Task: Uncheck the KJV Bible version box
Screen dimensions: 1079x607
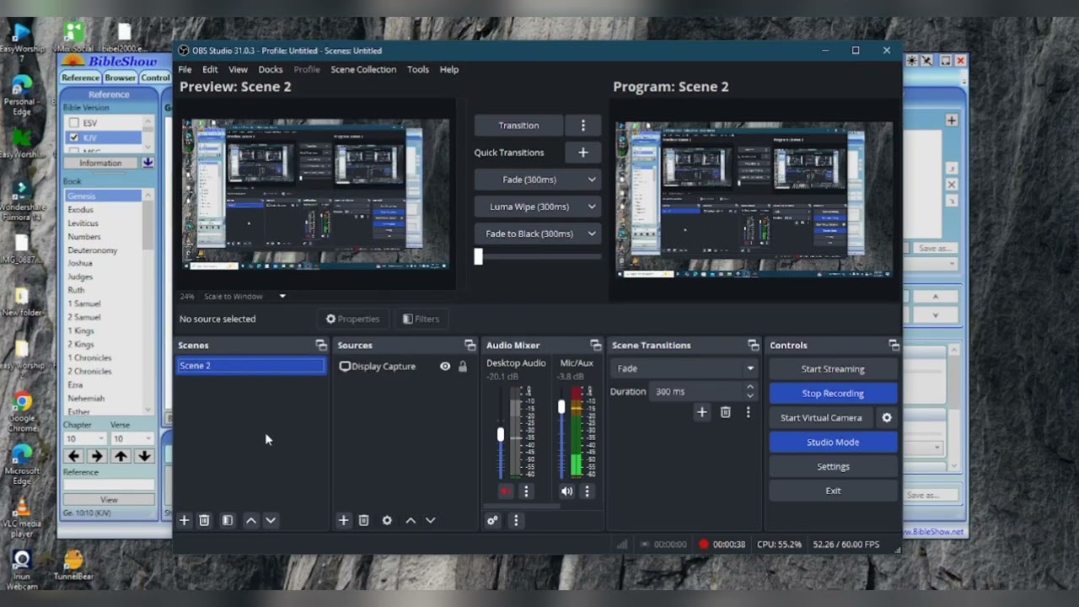Action: point(74,137)
